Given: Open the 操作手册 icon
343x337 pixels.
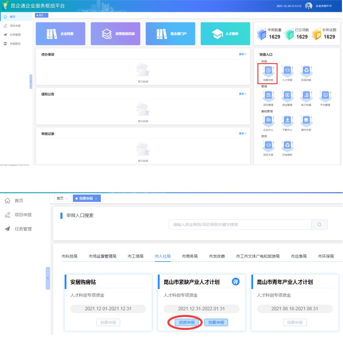Looking at the screenshot, I should pyautogui.click(x=306, y=121).
